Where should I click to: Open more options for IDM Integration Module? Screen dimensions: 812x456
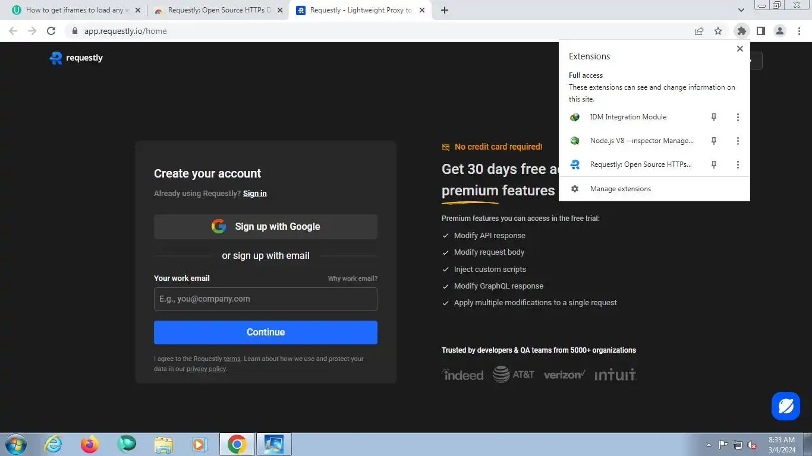click(738, 117)
